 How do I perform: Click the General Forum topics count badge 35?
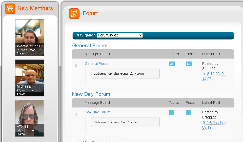point(172,64)
